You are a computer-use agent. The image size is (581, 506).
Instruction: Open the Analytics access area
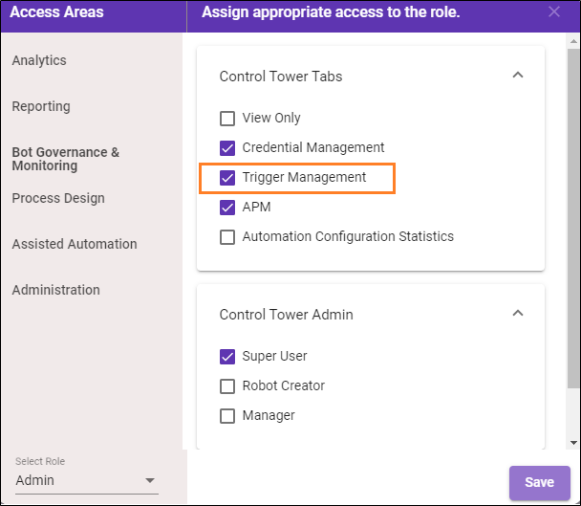pos(39,60)
